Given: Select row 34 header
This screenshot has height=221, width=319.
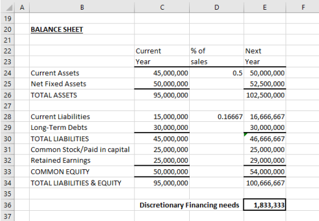Looking at the screenshot, I should click(x=7, y=183).
